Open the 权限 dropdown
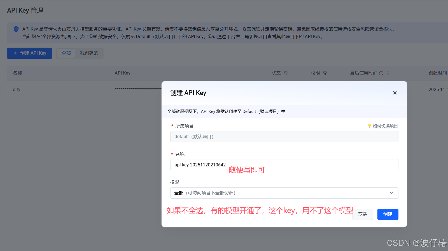Screen dimensions: 448x251 pos(284,193)
